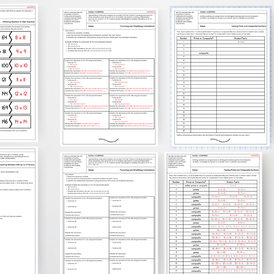Select the 14 x 14 square card

pos(20,122)
